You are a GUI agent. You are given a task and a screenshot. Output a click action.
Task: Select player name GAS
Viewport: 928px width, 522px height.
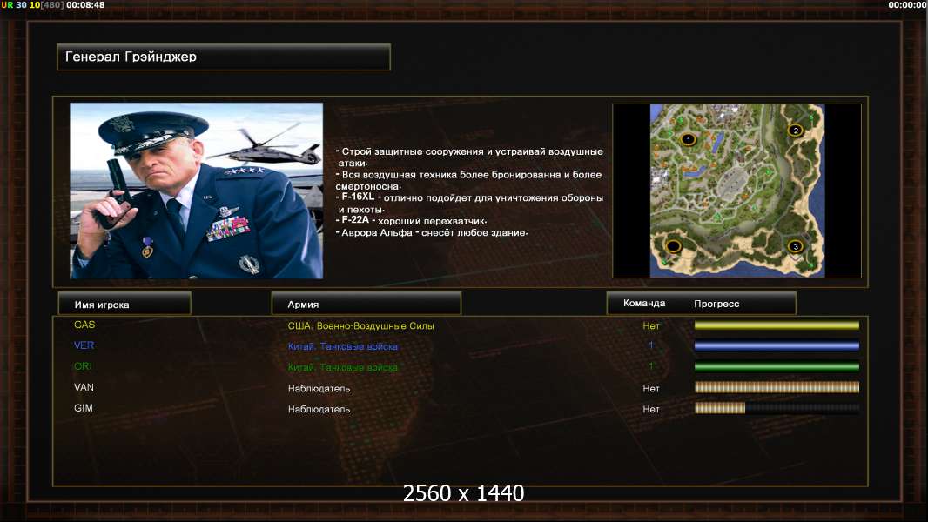tap(84, 325)
